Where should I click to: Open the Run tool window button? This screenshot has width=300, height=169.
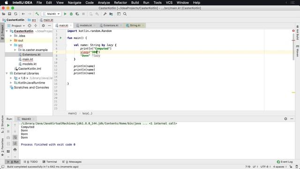tap(13, 161)
